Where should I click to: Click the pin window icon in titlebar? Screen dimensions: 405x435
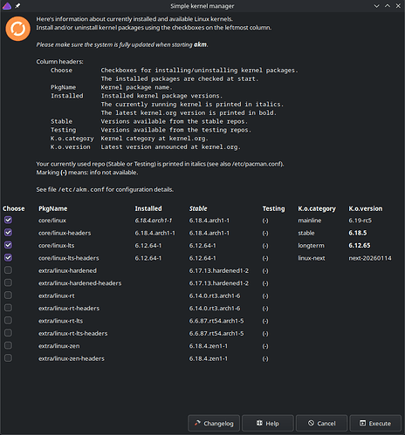(17, 6)
